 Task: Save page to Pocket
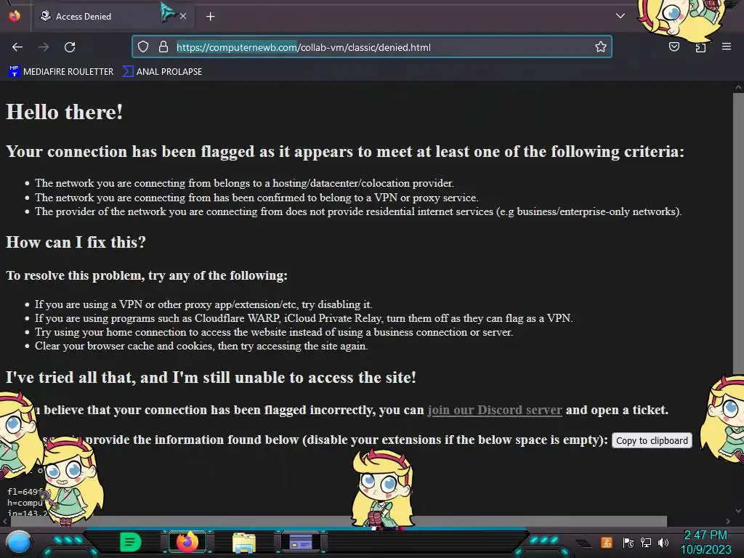(674, 46)
